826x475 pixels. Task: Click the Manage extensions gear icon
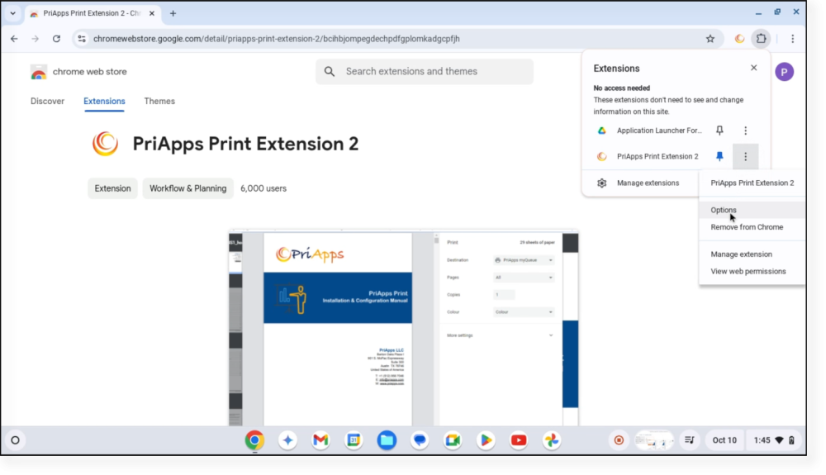(601, 183)
